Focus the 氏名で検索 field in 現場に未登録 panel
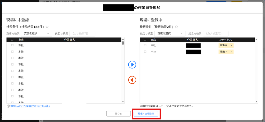 coord(82,34)
